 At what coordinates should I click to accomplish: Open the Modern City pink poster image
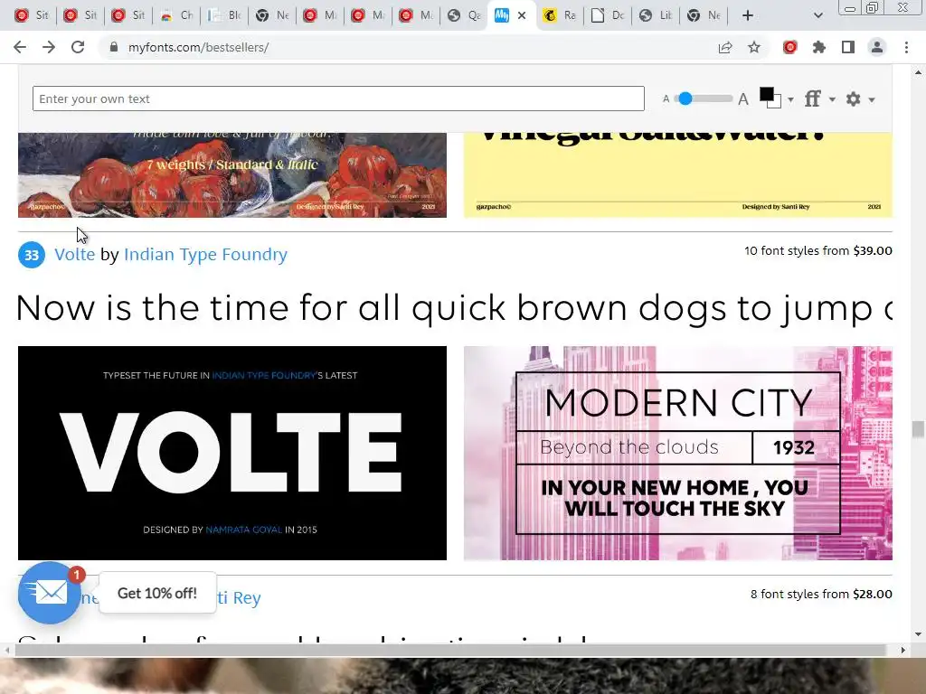click(678, 453)
